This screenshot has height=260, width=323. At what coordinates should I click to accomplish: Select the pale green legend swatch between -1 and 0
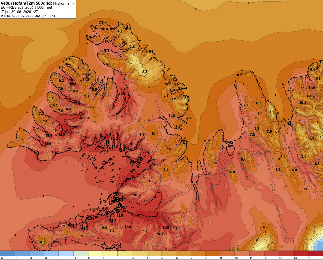click(x=81, y=254)
